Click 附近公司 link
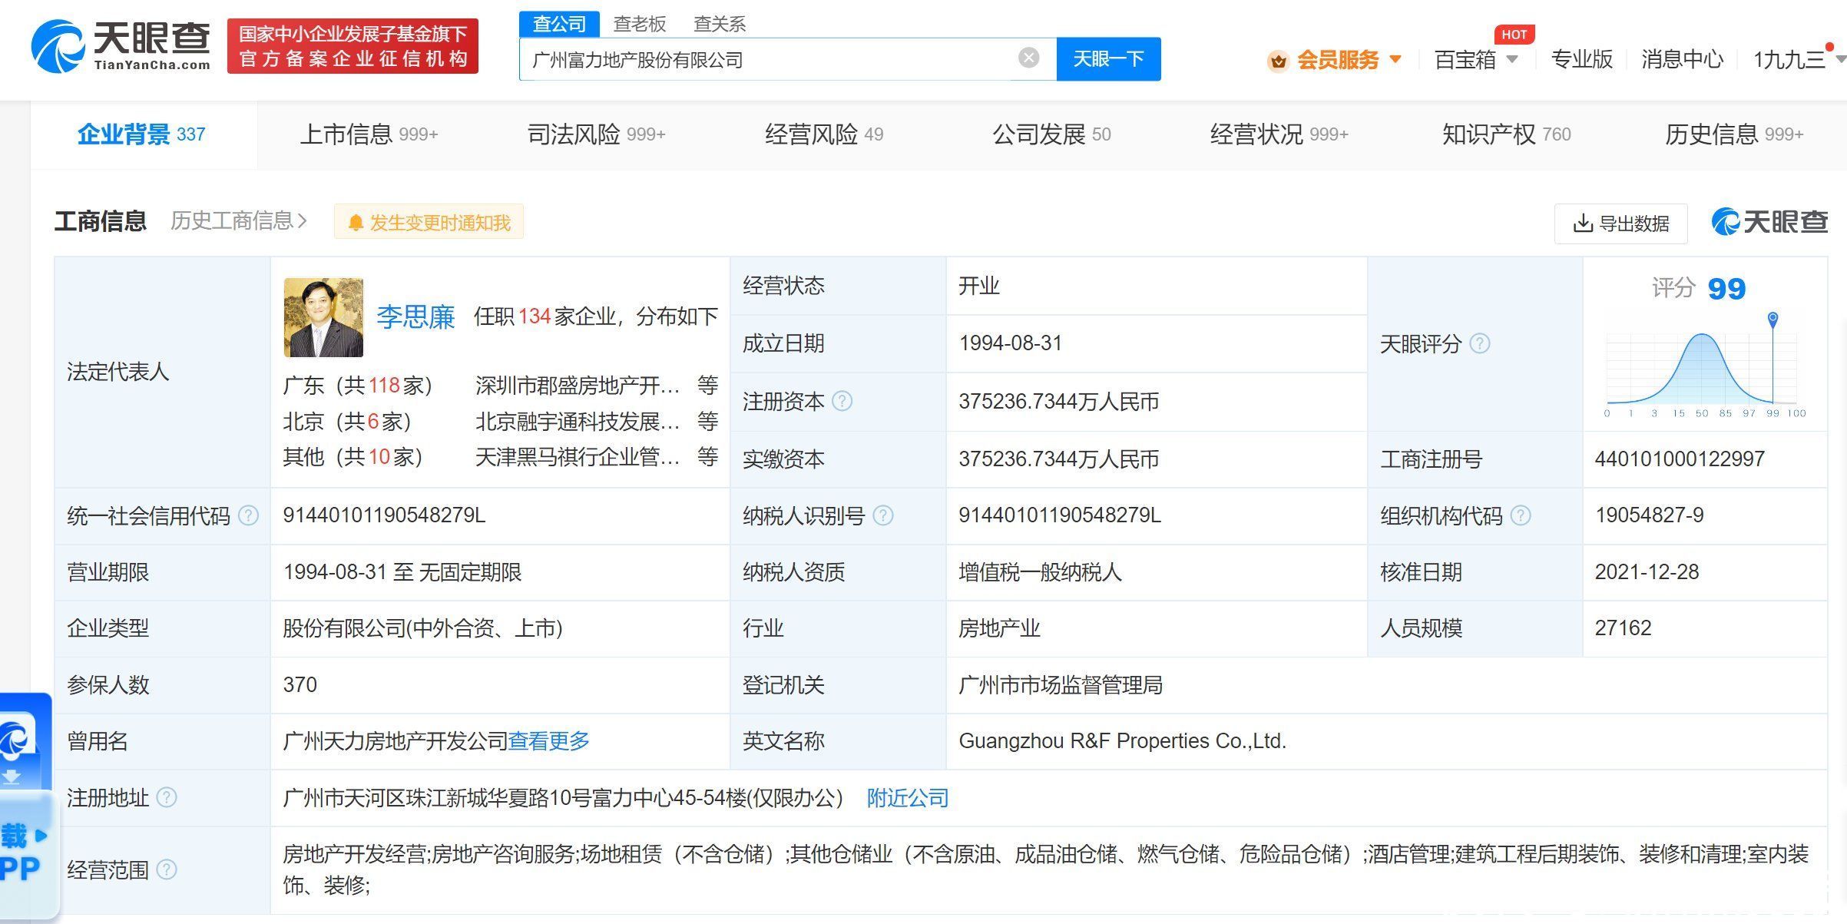Screen dimensions: 1847x924 click(908, 798)
